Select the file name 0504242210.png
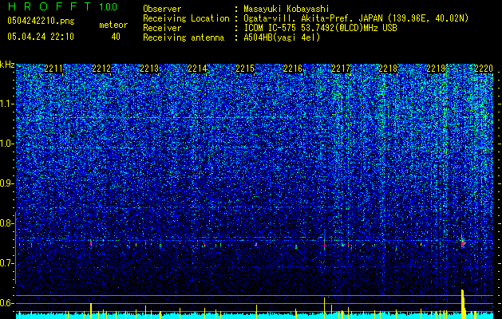Image resolution: width=502 pixels, height=319 pixels. tap(41, 21)
